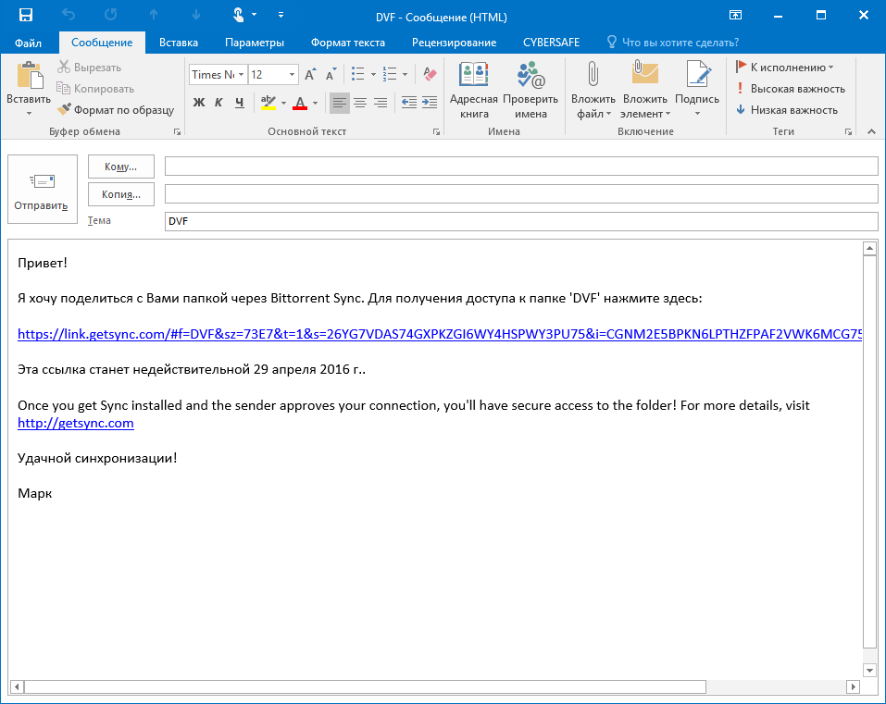
Task: Switch to the Вставка (Insert) tab
Action: click(x=178, y=43)
